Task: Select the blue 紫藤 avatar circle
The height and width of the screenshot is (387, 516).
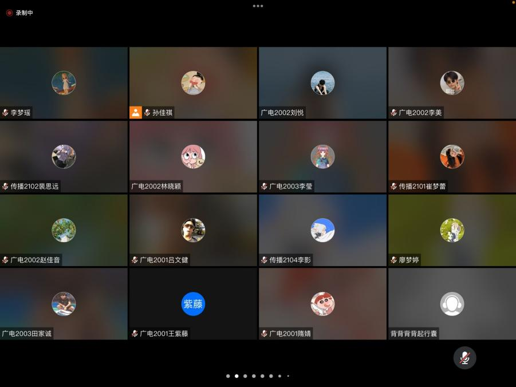Action: (x=193, y=304)
